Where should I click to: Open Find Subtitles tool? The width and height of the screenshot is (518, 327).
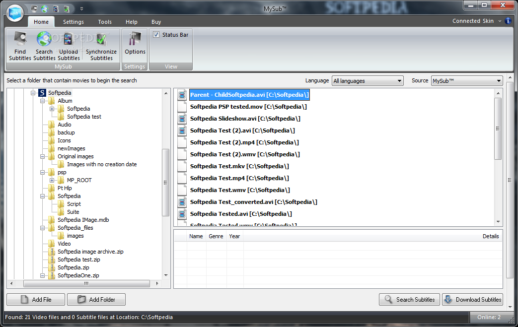(20, 46)
